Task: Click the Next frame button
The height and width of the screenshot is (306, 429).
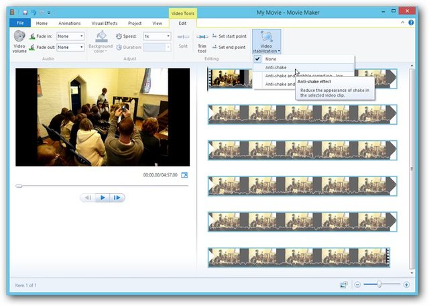Action: pyautogui.click(x=117, y=197)
